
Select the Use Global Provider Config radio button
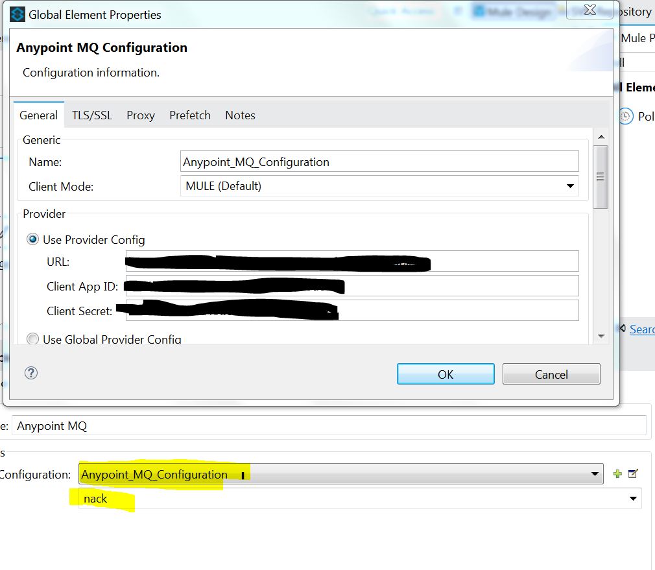pyautogui.click(x=32, y=338)
